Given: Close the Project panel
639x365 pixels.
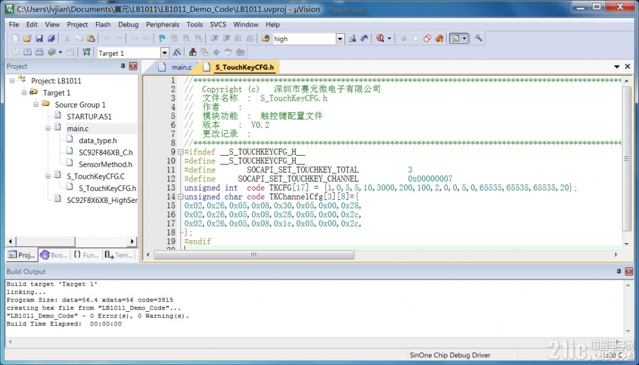Looking at the screenshot, I should [133, 66].
